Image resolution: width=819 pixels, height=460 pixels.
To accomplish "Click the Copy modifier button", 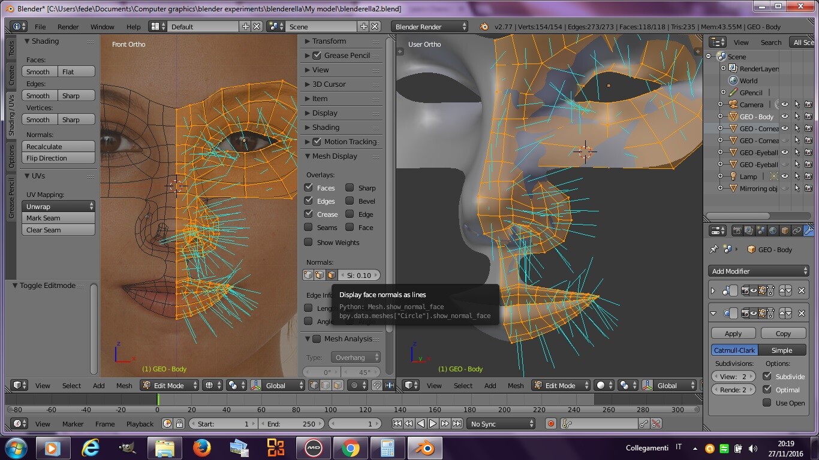I will pos(783,333).
